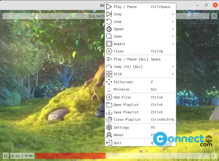Choose Quit from the menu
Screen dimensions: 219x161
tap(140, 143)
